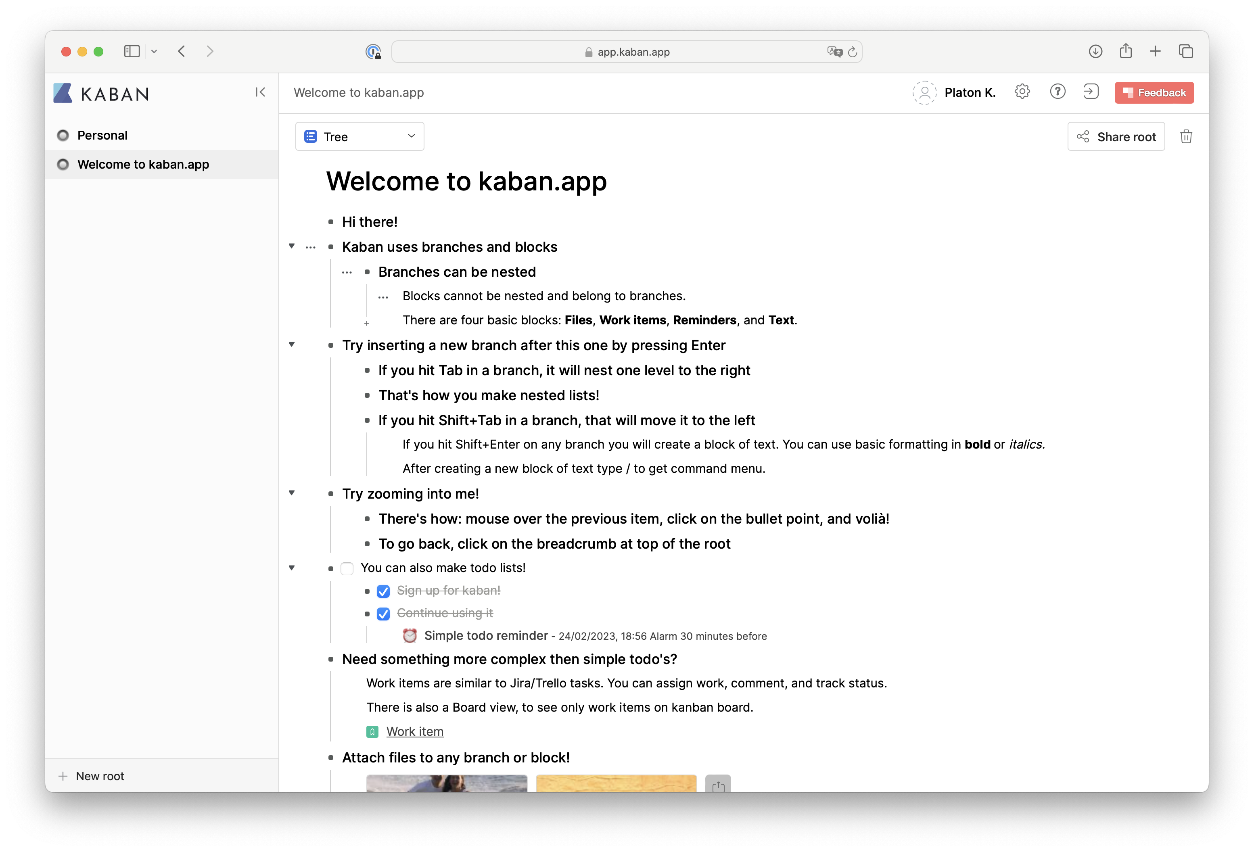Zoom into the Hi there! bullet point

pos(331,222)
